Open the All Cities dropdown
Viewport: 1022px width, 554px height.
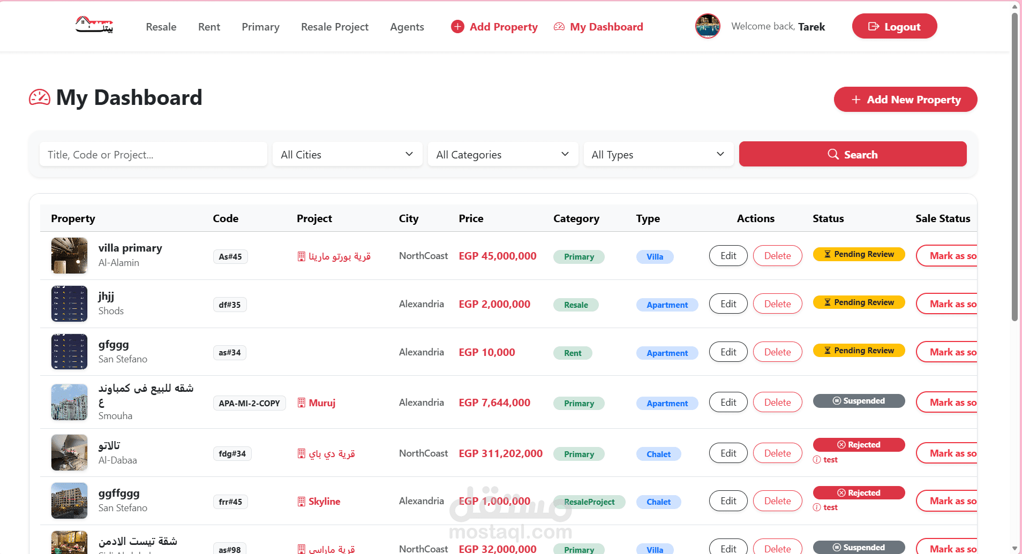coord(347,155)
